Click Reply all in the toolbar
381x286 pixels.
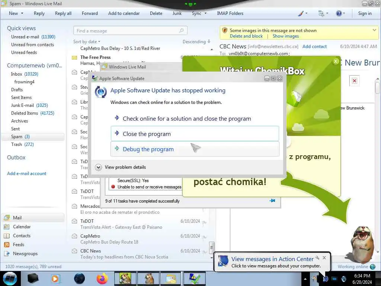(x=63, y=13)
